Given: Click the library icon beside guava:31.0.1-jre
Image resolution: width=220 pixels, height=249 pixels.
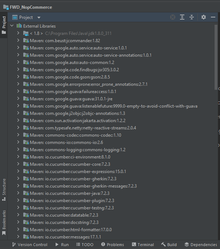Looking at the screenshot, I should [x=26, y=99].
